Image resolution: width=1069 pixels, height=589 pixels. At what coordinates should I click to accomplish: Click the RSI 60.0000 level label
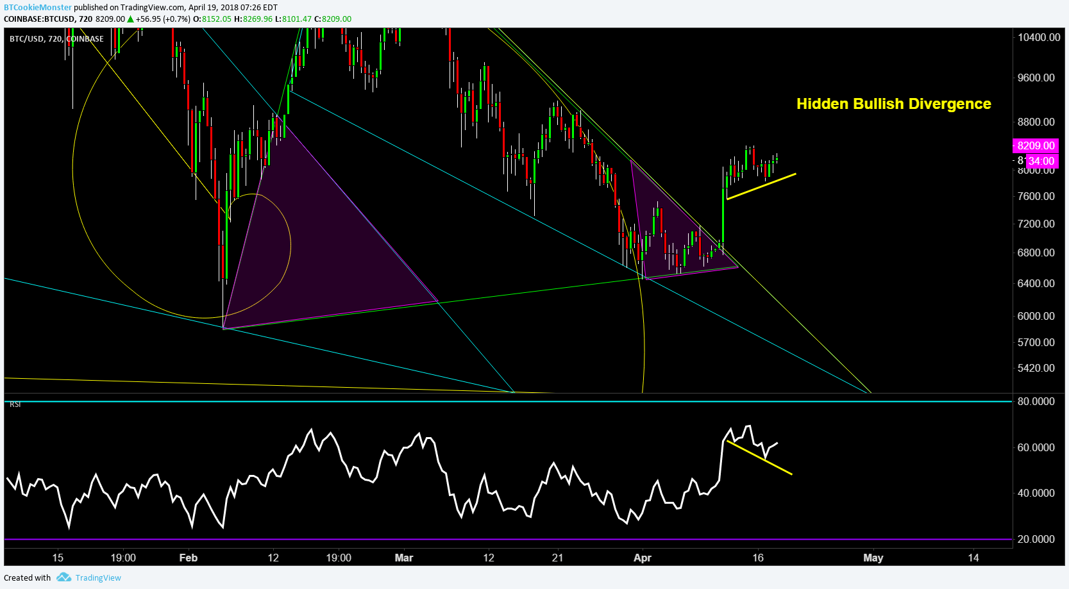point(1036,447)
